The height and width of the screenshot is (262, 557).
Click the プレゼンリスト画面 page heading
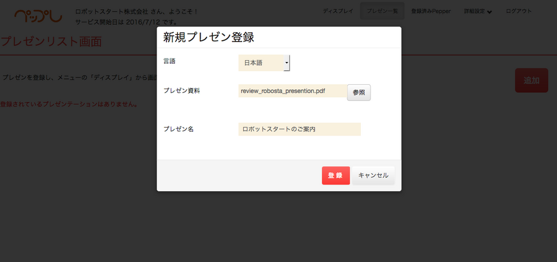coord(51,42)
